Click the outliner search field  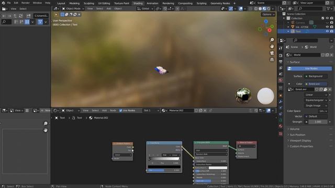310,8
